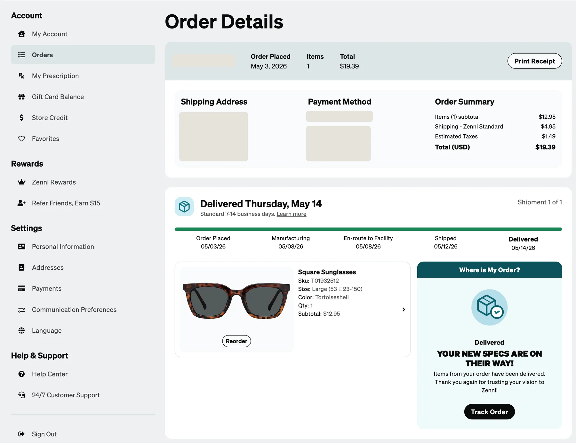Click the Manufacturing 05/03/26 step
Viewport: 576px width, 443px height.
tap(291, 242)
